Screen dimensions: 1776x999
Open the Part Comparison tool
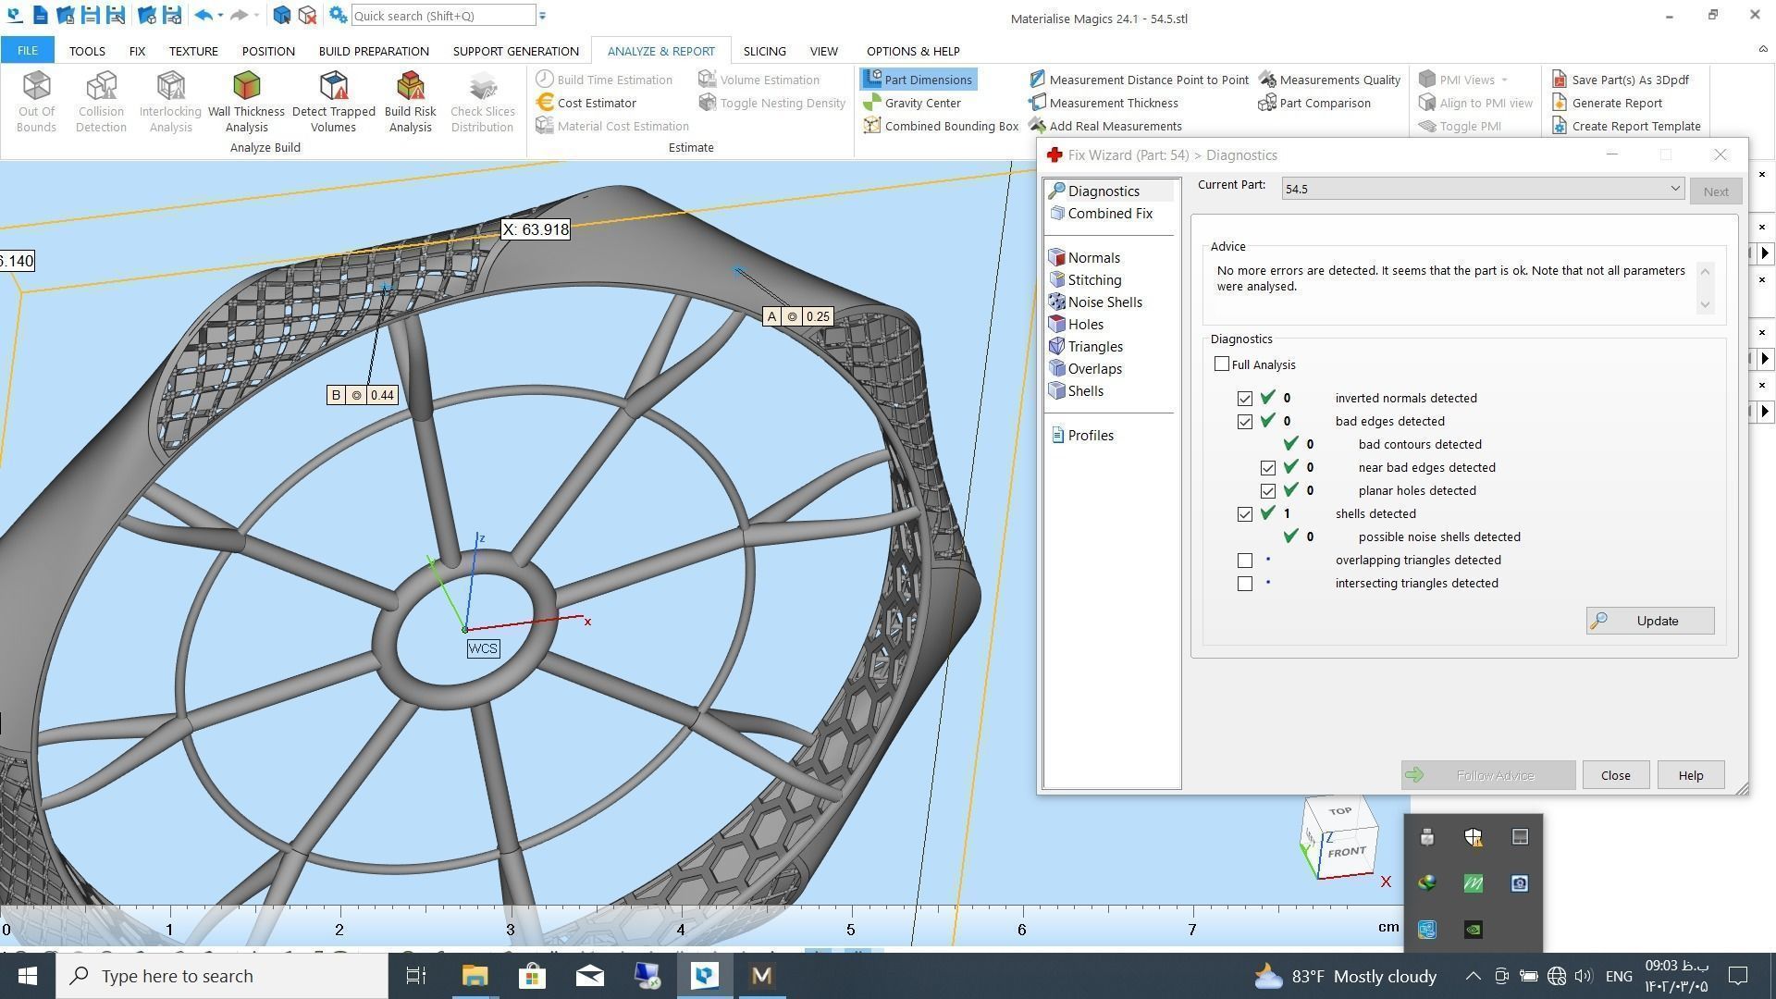1324,103
